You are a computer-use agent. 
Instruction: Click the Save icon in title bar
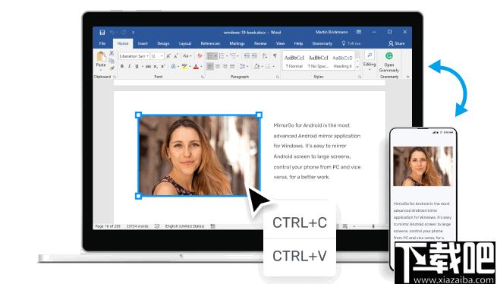tap(102, 33)
